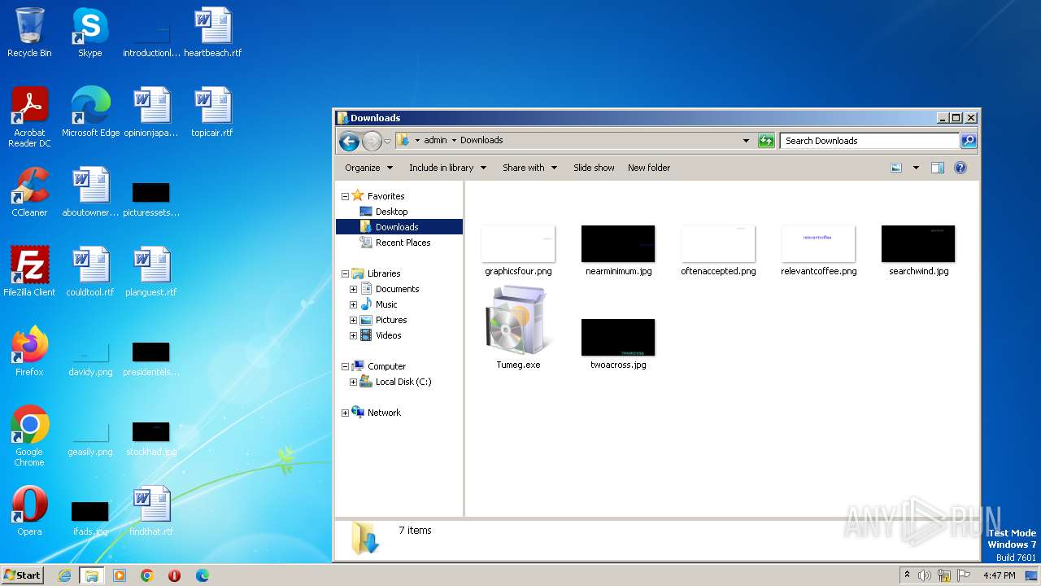Image resolution: width=1041 pixels, height=586 pixels.
Task: Open the Share with menu
Action: pyautogui.click(x=529, y=168)
